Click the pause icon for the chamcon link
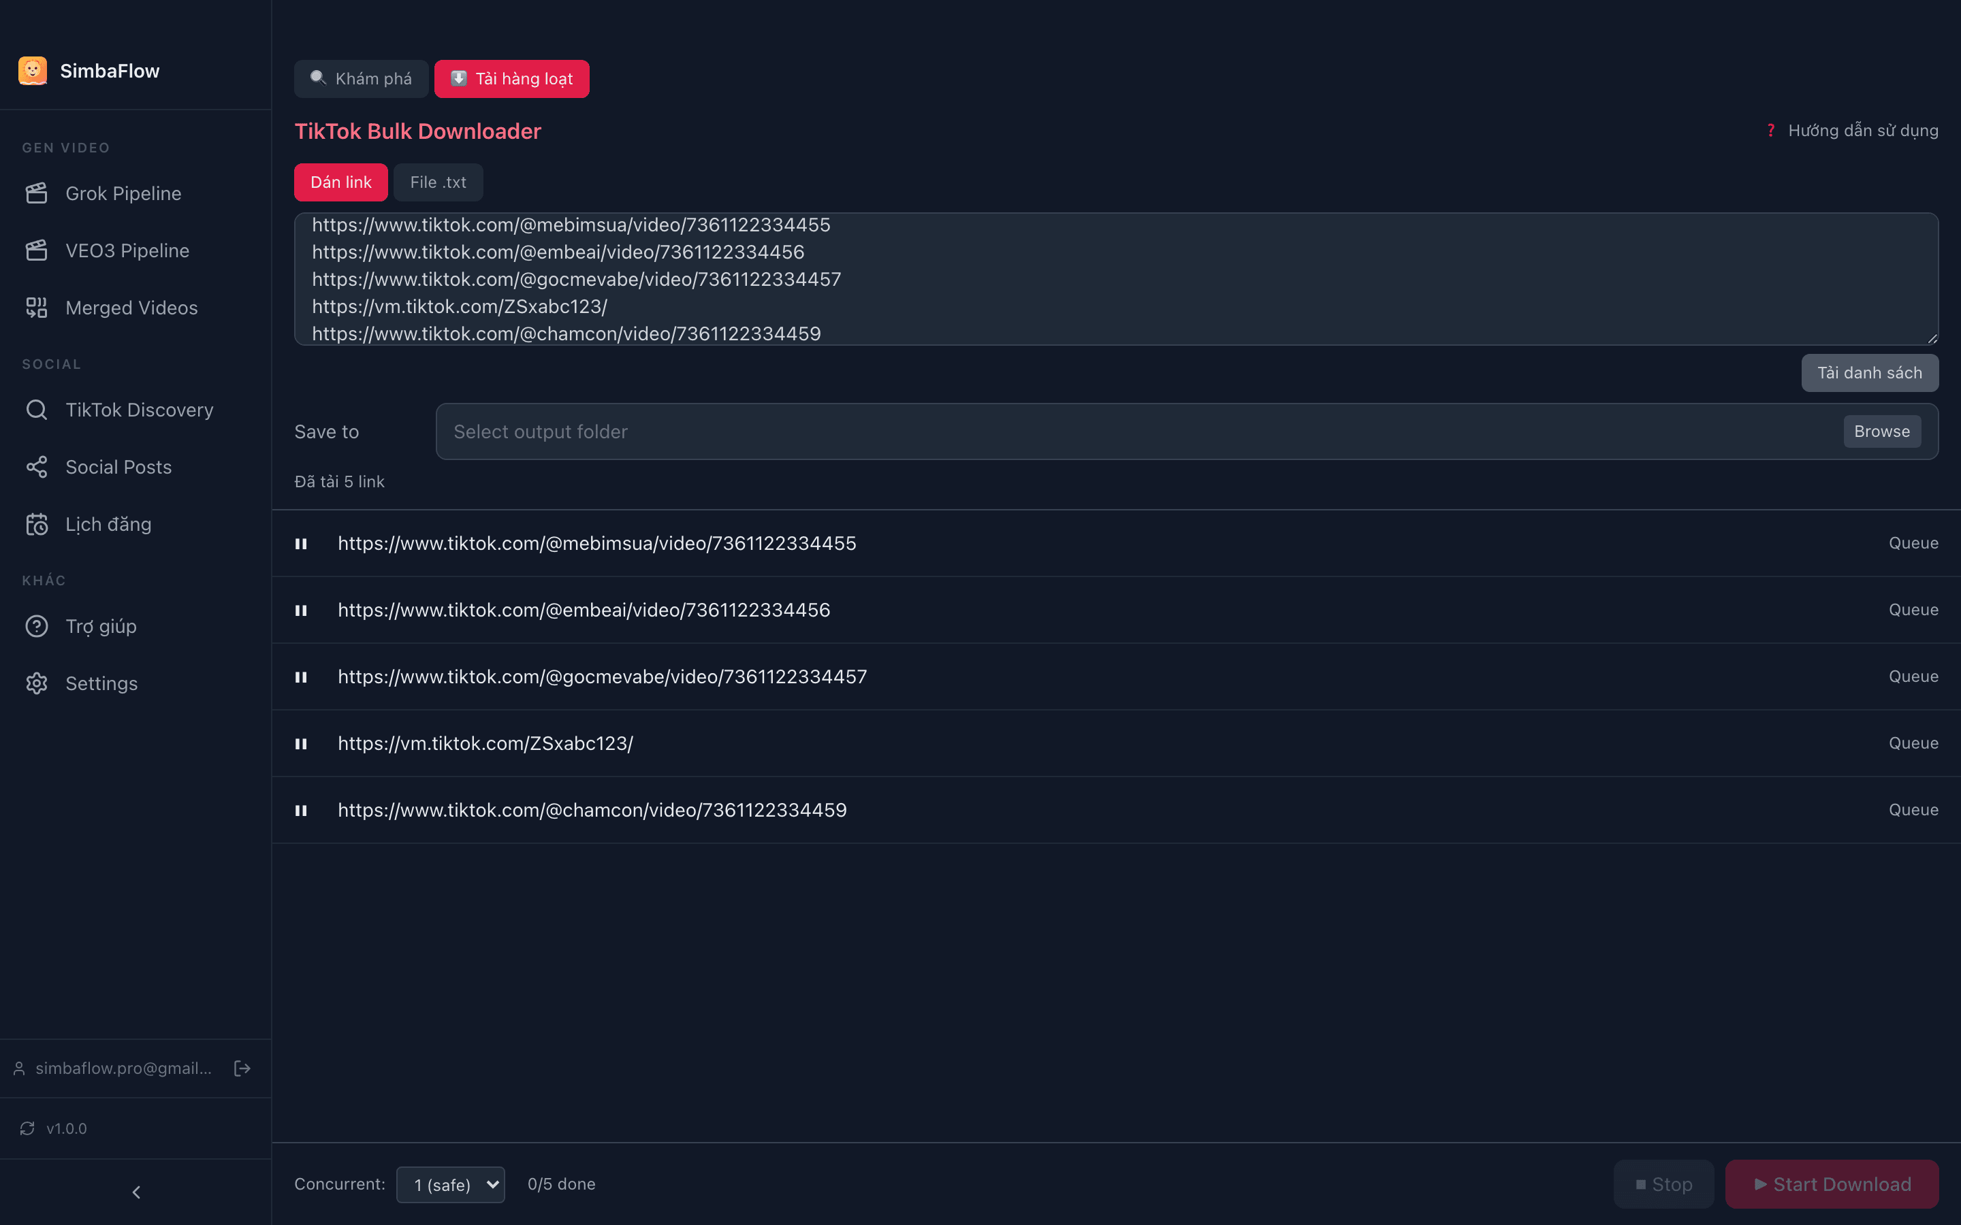1961x1225 pixels. [x=301, y=810]
